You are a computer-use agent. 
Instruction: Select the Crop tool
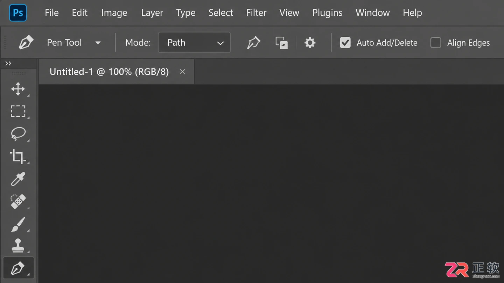coord(18,156)
